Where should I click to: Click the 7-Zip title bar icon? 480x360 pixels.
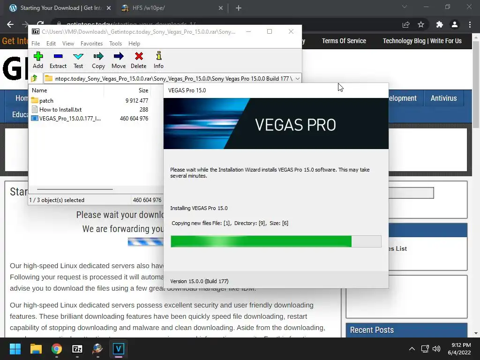[x=36, y=31]
